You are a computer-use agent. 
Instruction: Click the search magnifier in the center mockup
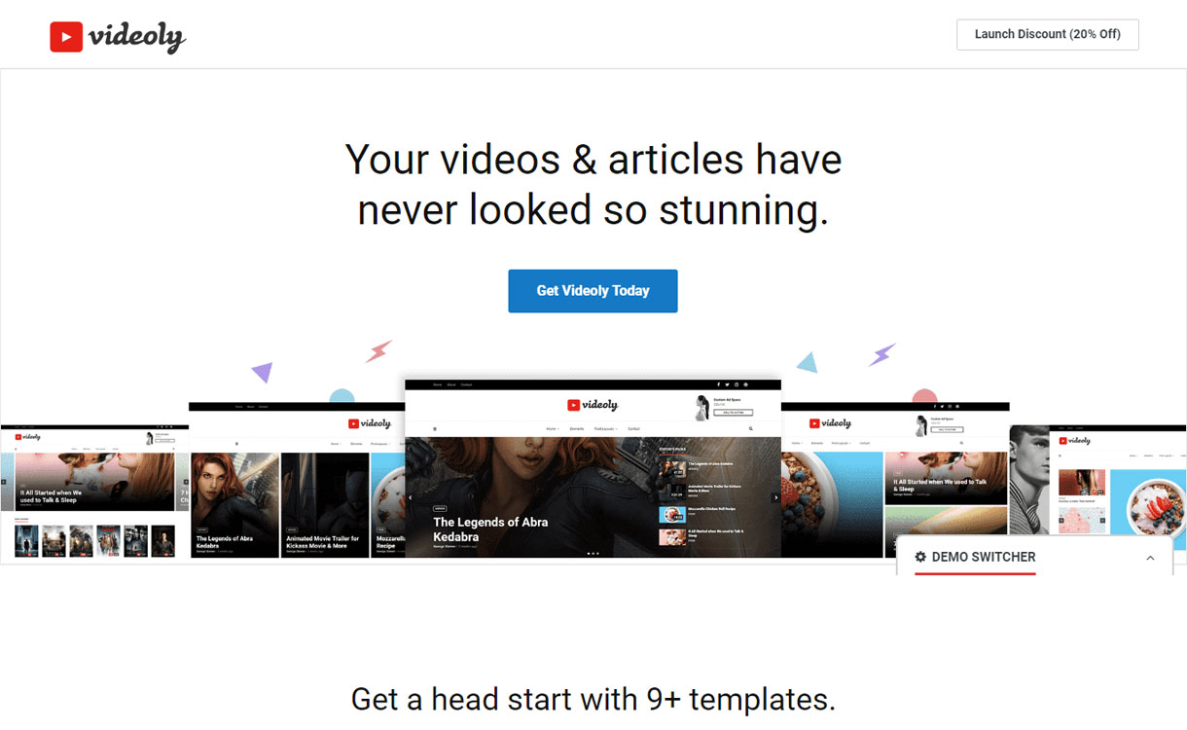(750, 428)
